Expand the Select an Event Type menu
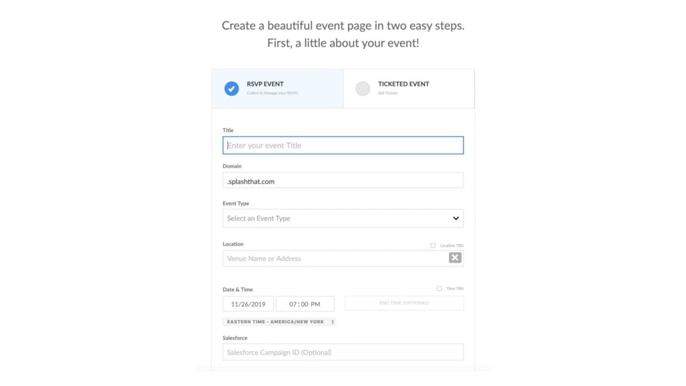 pyautogui.click(x=343, y=218)
